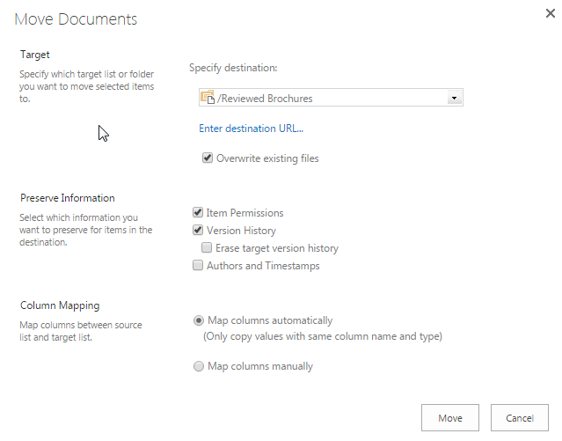
Task: Toggle the Item Permissions checkbox
Action: pos(198,212)
